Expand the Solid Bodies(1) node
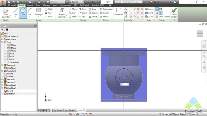 pos(2,36)
